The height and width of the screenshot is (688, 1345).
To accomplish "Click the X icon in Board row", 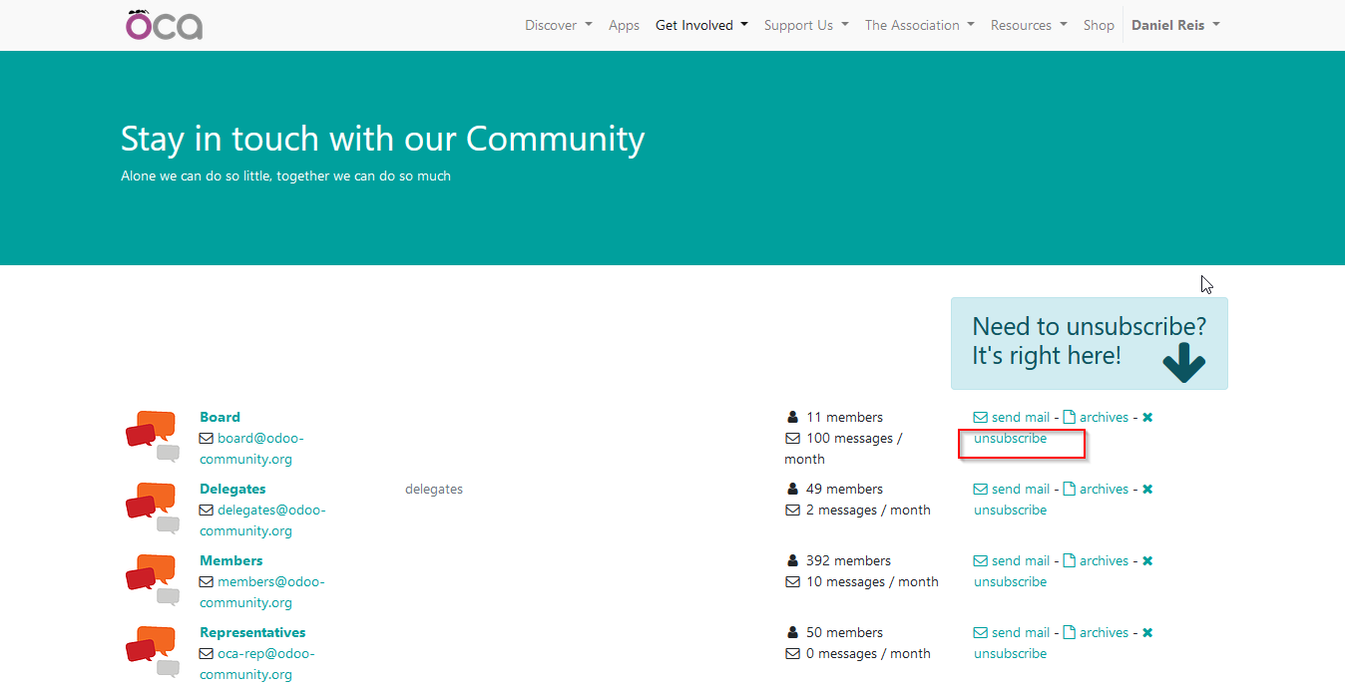I will (x=1147, y=418).
